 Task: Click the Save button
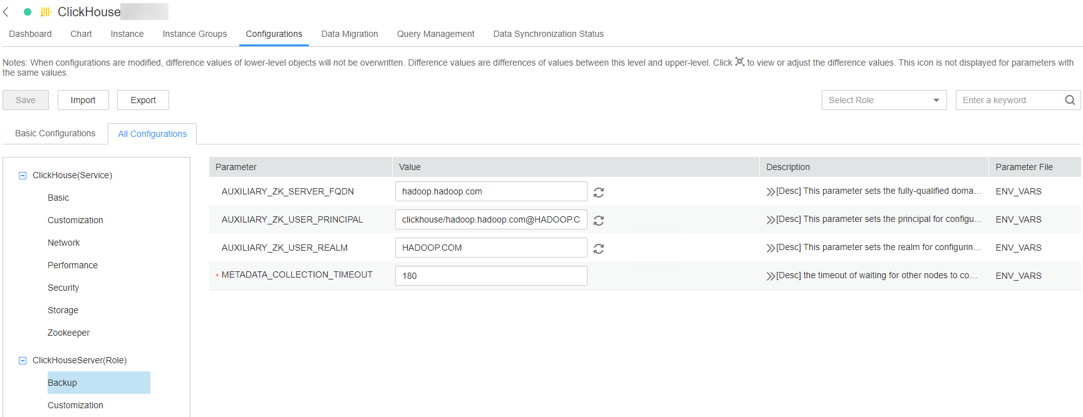(26, 100)
